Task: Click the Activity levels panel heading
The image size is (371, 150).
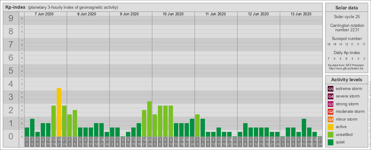Action: point(347,80)
